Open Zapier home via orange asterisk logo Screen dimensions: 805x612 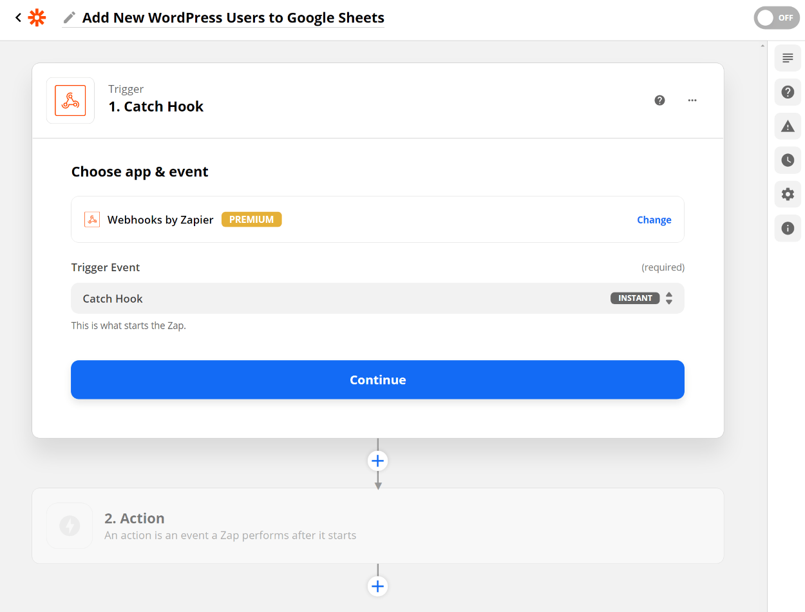[x=37, y=18]
